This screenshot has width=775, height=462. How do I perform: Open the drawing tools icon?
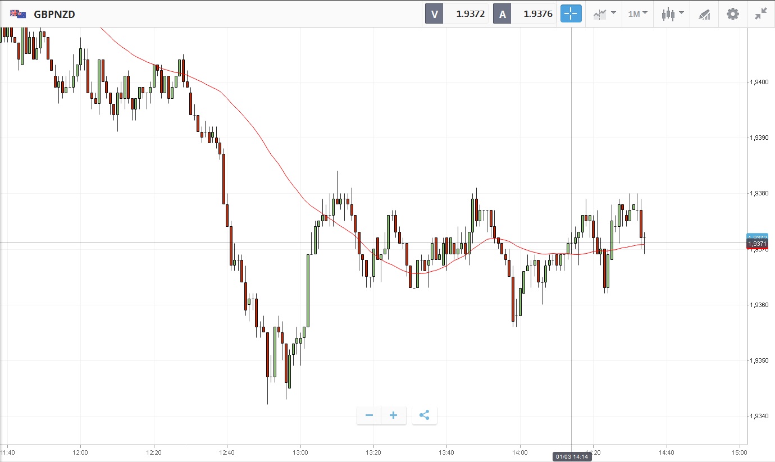coord(704,14)
